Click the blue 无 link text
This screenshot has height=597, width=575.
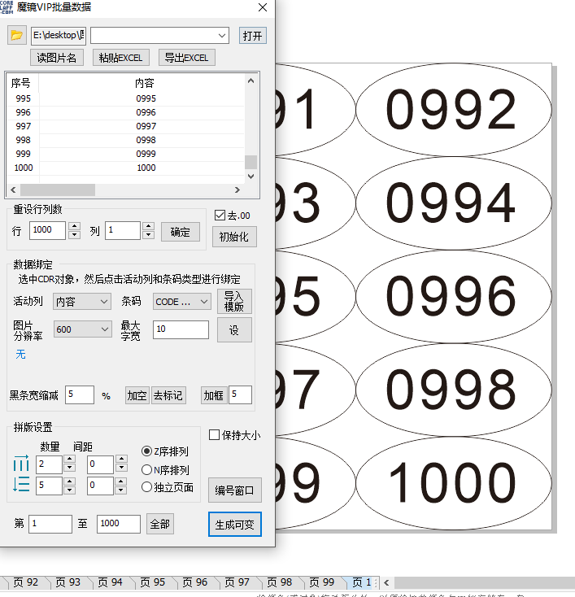(20, 355)
